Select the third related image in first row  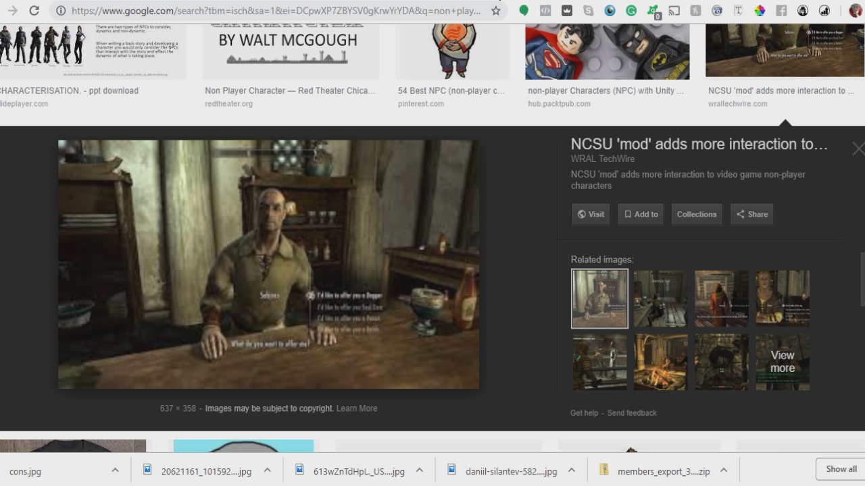[x=722, y=298]
